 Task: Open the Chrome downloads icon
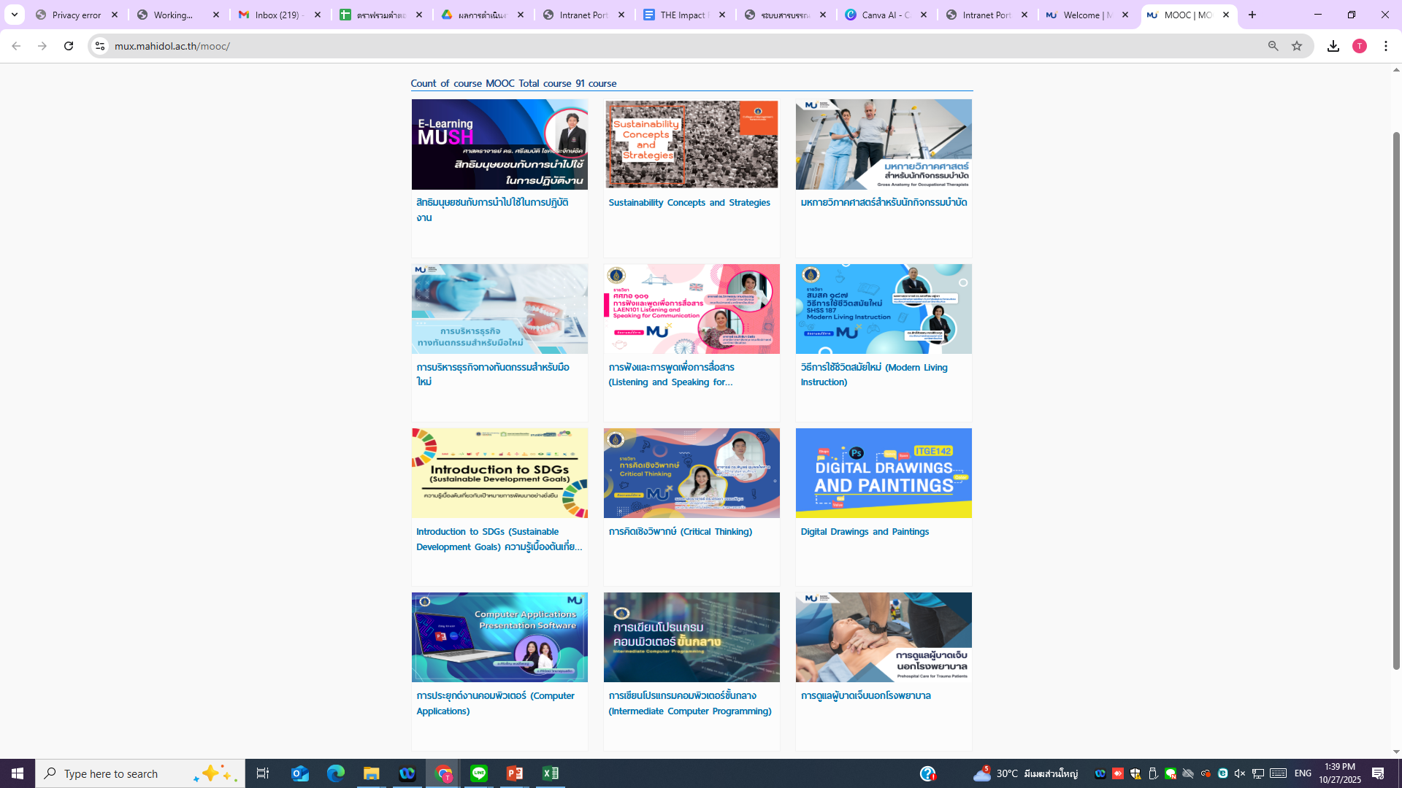(1333, 46)
